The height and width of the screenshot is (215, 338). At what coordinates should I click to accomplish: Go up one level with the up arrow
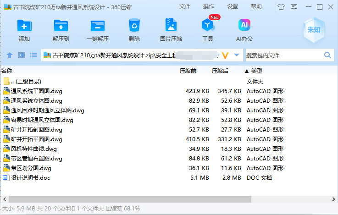10,55
